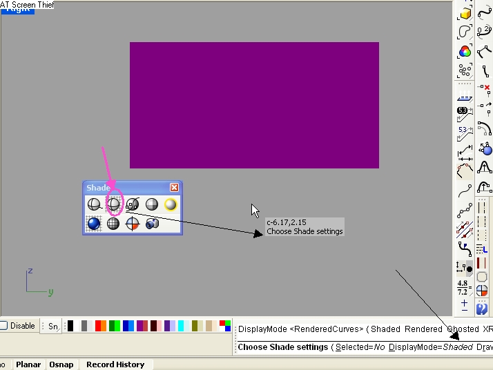This screenshot has height=370, width=493.
Task: Select the purple and maroon color swatch
Action: click(142, 326)
